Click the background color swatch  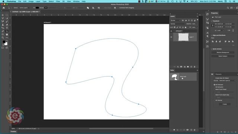tap(6, 44)
